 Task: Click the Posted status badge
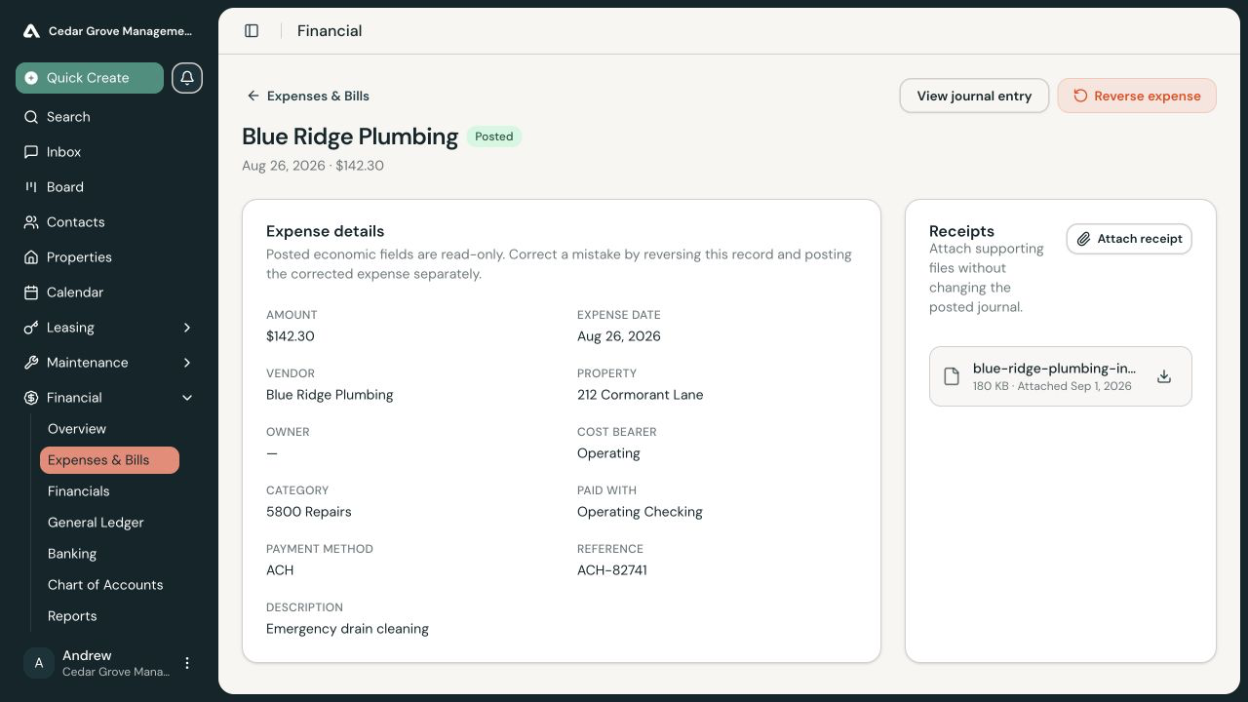tap(494, 136)
